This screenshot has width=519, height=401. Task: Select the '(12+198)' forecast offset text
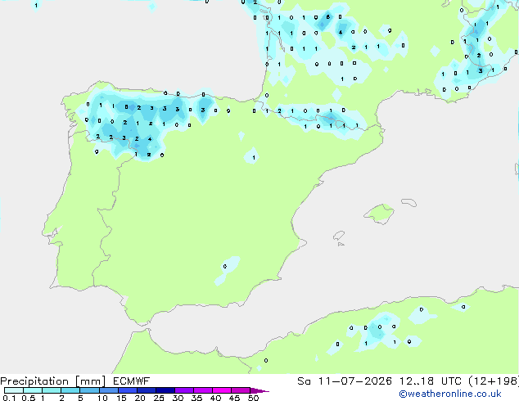pos(494,381)
